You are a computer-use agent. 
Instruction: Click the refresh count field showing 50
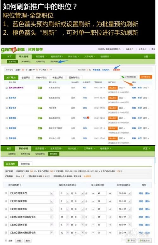[x=101, y=225]
